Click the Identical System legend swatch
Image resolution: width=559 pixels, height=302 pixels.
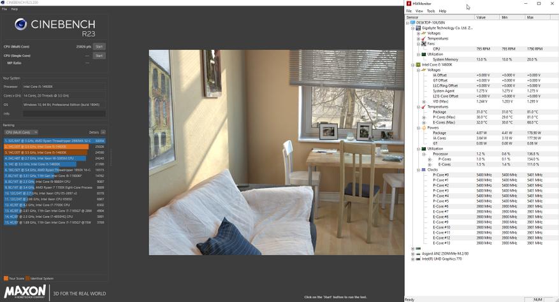[x=27, y=278]
